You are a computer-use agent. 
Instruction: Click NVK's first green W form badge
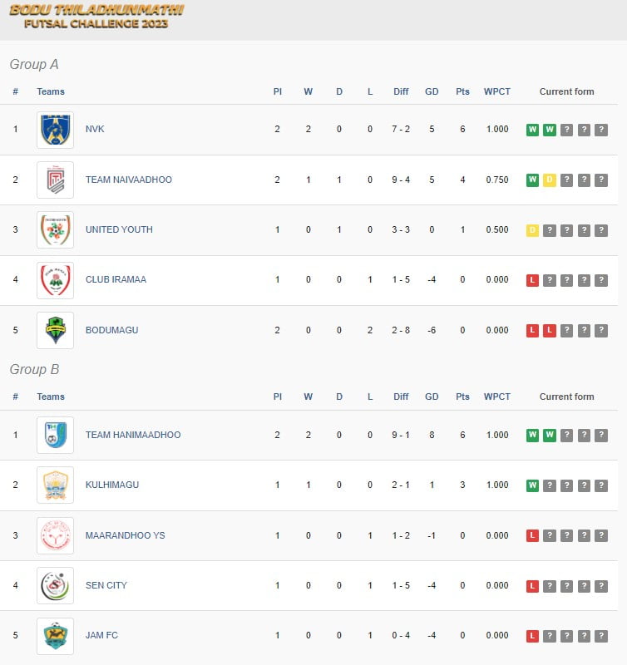click(532, 130)
